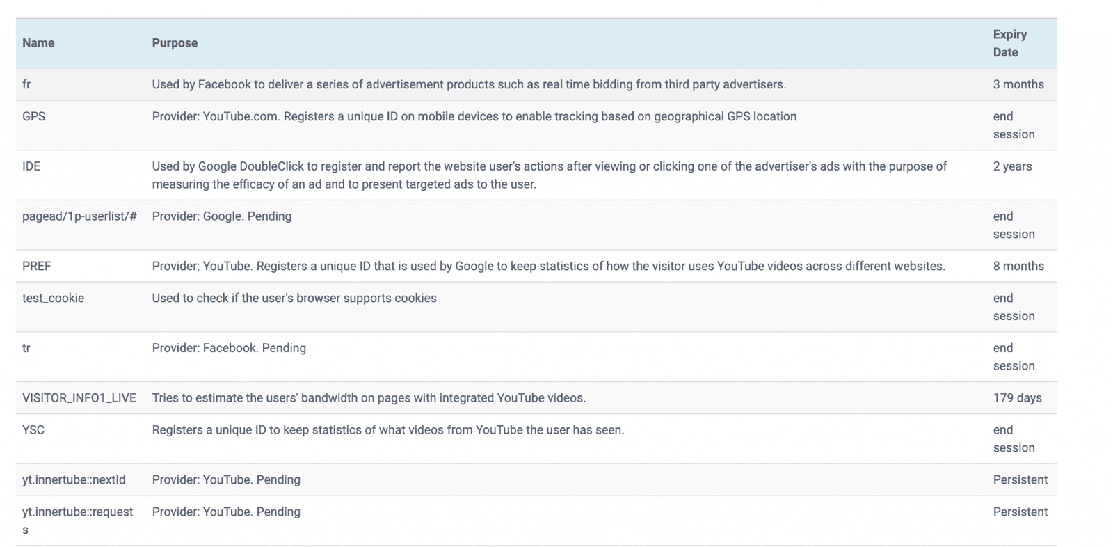Click the tr cookie name cell
This screenshot has width=1113, height=547.
pyautogui.click(x=26, y=348)
